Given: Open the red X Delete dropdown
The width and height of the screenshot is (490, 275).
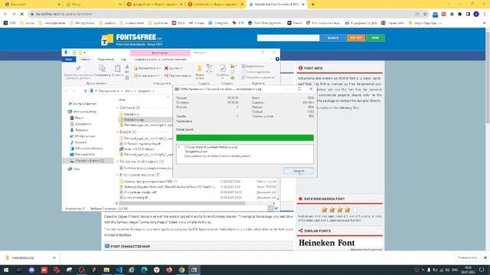Looking at the screenshot, I should 174,68.
